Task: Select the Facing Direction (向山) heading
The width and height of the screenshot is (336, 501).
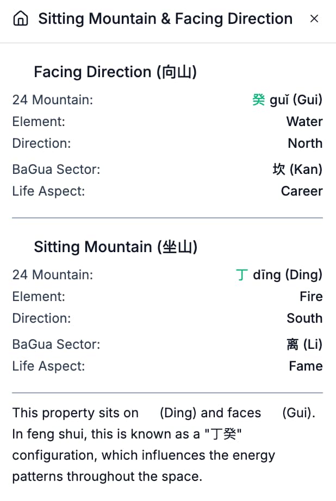Action: [115, 72]
